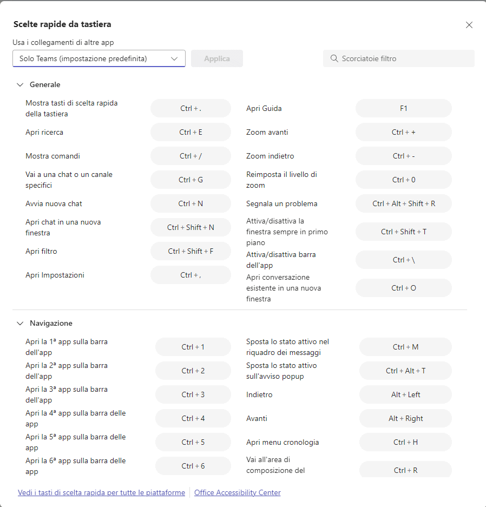Image resolution: width=486 pixels, height=507 pixels.
Task: Click the Avvia nuova chat label
Action: tap(54, 203)
